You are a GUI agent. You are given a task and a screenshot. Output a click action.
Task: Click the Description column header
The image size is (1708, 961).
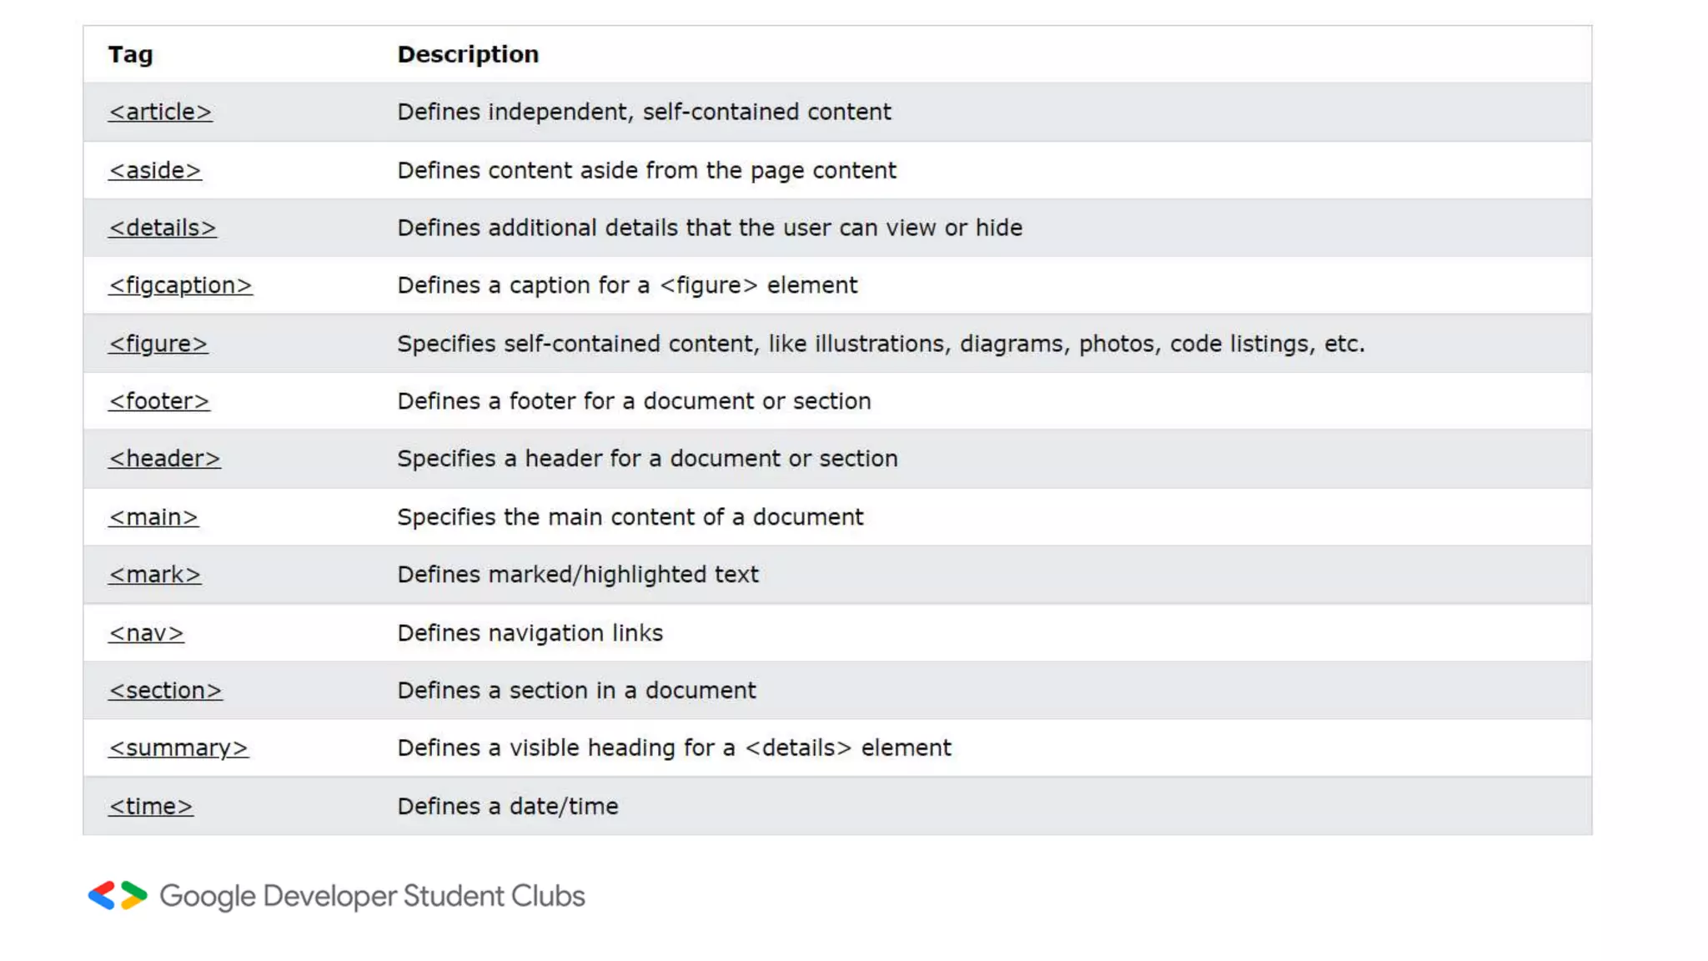(x=468, y=54)
